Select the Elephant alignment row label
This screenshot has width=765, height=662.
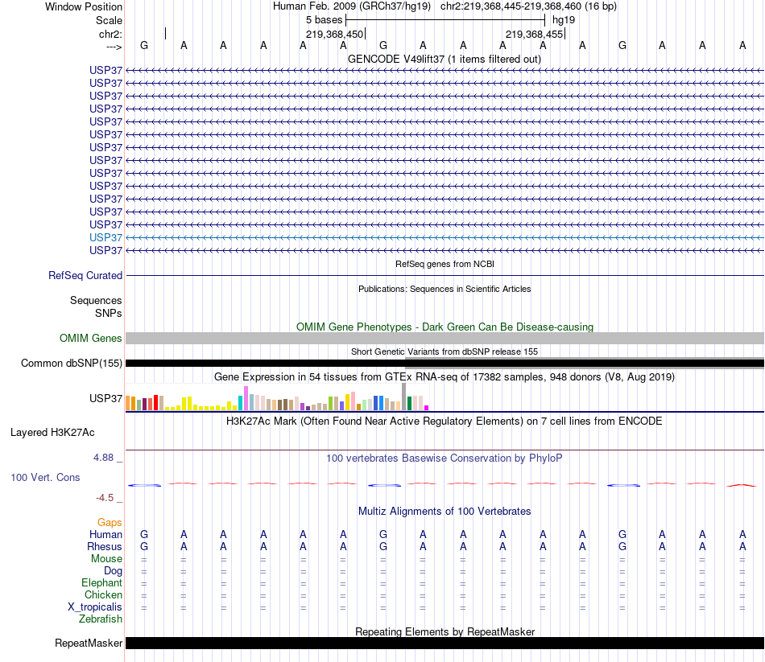tap(101, 583)
